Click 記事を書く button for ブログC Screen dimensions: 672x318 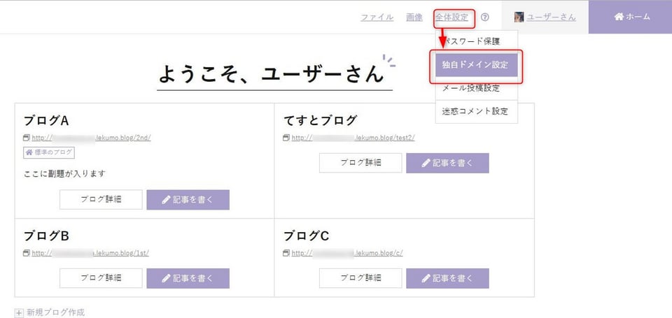point(447,278)
